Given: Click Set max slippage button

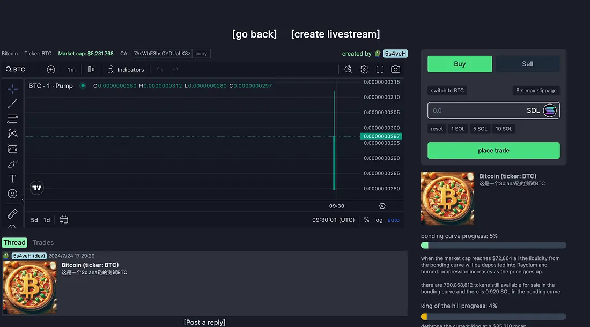Looking at the screenshot, I should pyautogui.click(x=536, y=91).
